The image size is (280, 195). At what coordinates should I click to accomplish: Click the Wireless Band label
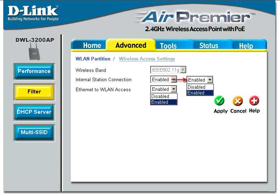[x=91, y=70]
